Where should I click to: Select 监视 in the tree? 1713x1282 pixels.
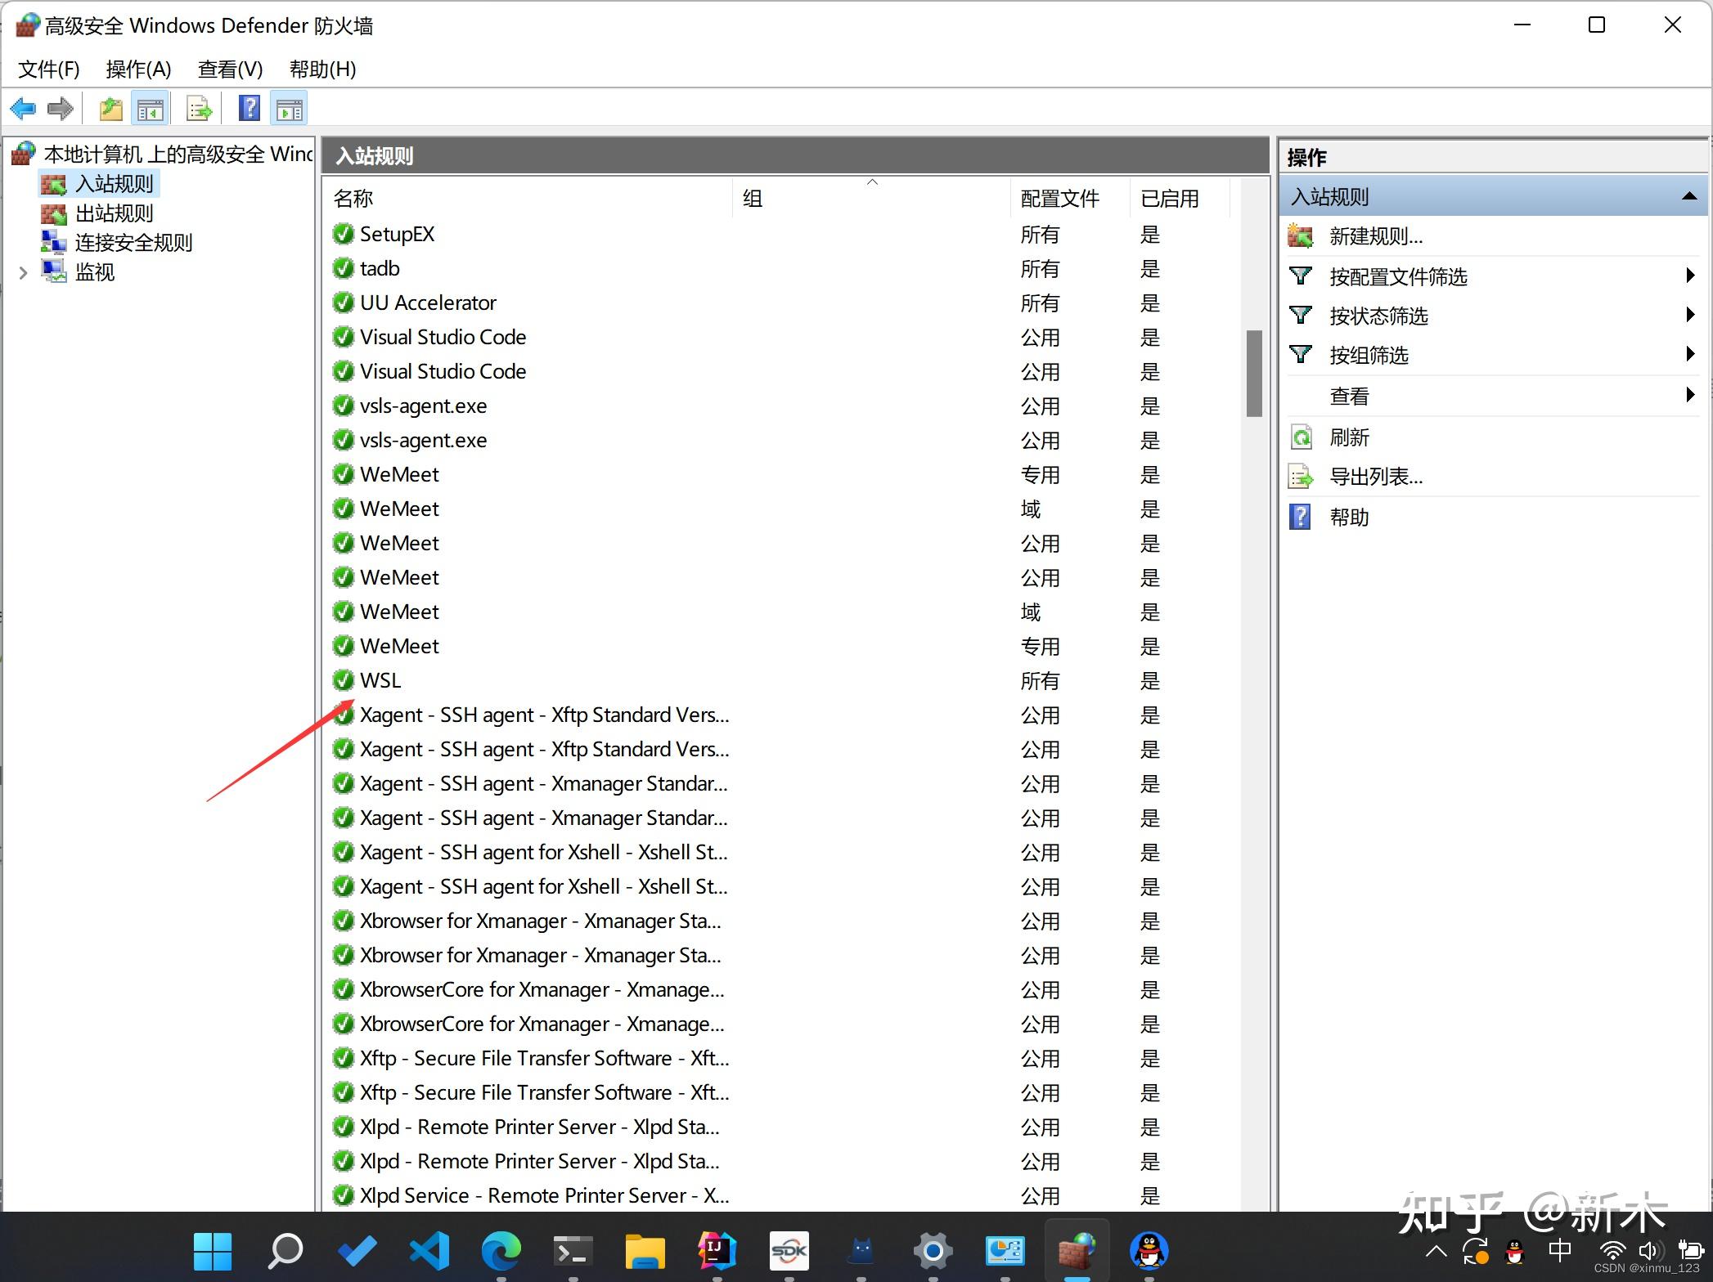click(x=95, y=272)
